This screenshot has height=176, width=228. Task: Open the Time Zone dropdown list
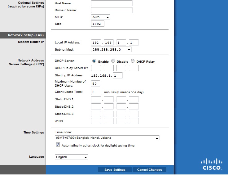(107, 138)
